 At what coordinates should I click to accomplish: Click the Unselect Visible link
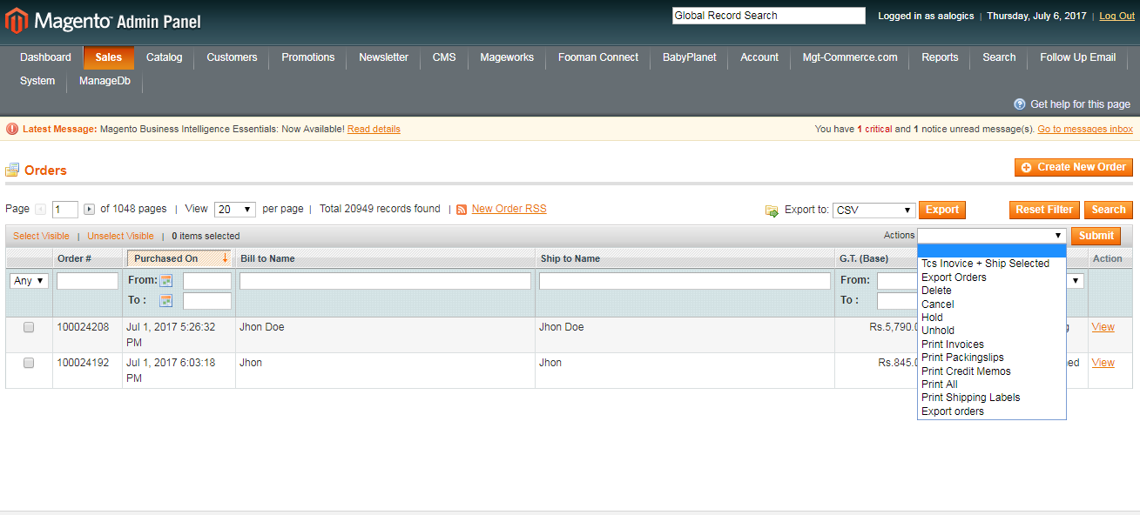(x=120, y=236)
